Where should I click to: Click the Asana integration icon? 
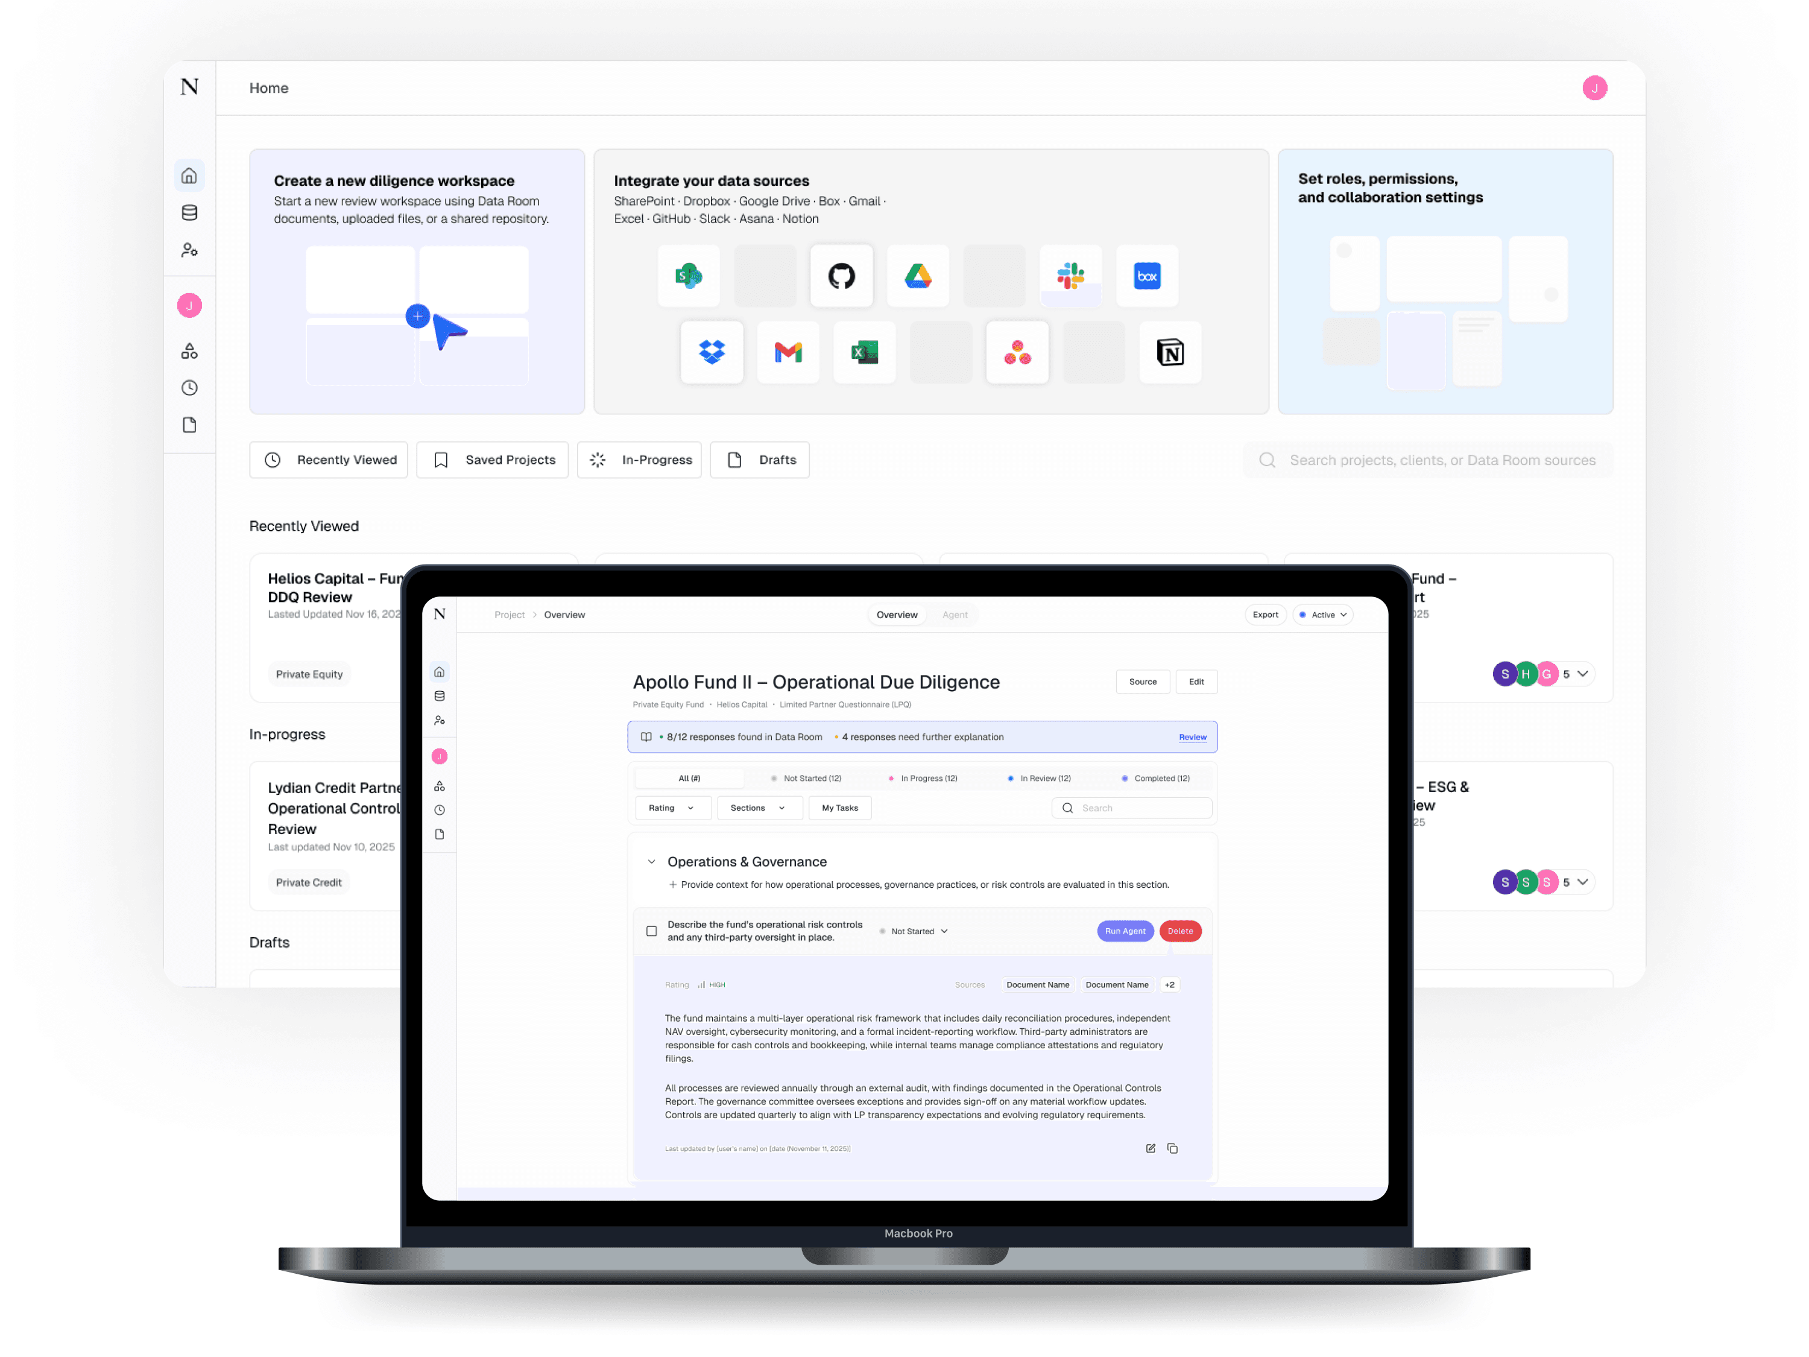tap(1017, 352)
